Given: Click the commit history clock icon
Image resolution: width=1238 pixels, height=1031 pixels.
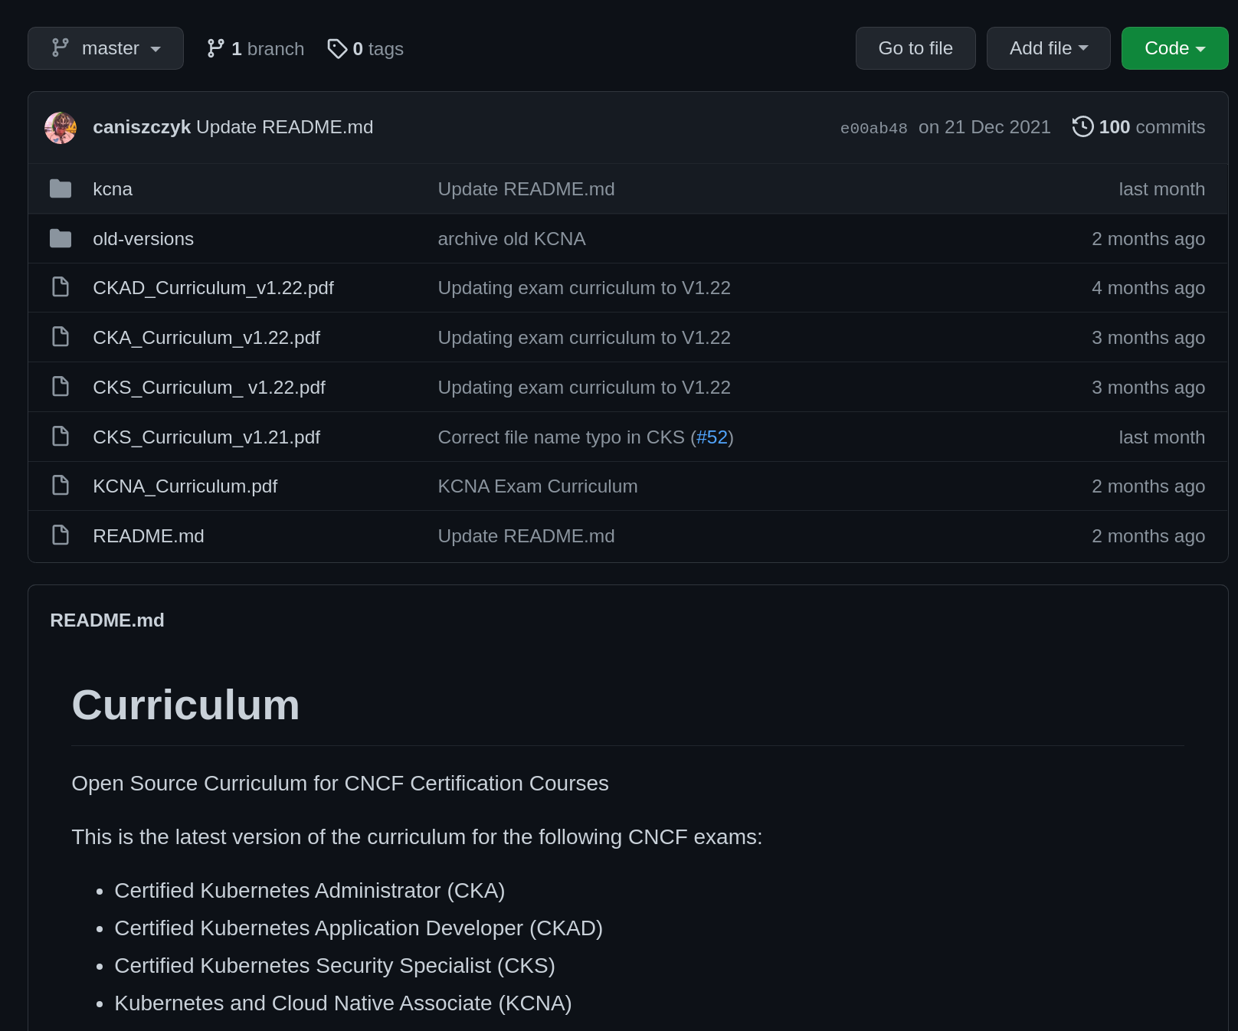Looking at the screenshot, I should [x=1082, y=126].
